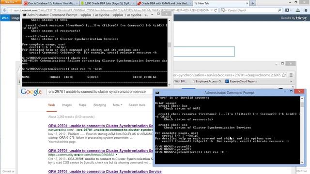This screenshot has height=174, width=310.
Task: Click the empty search box on Conduit page
Action: 204,52
